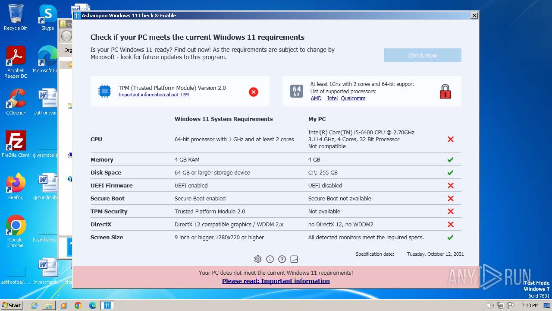The image size is (552, 311).
Task: Open Firefox desktop shortcut
Action: (x=16, y=187)
